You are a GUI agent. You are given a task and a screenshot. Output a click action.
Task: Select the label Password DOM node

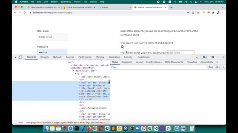(x=93, y=108)
